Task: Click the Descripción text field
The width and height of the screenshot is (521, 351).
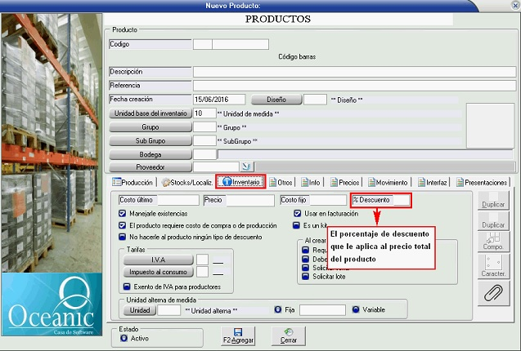Action: 353,72
